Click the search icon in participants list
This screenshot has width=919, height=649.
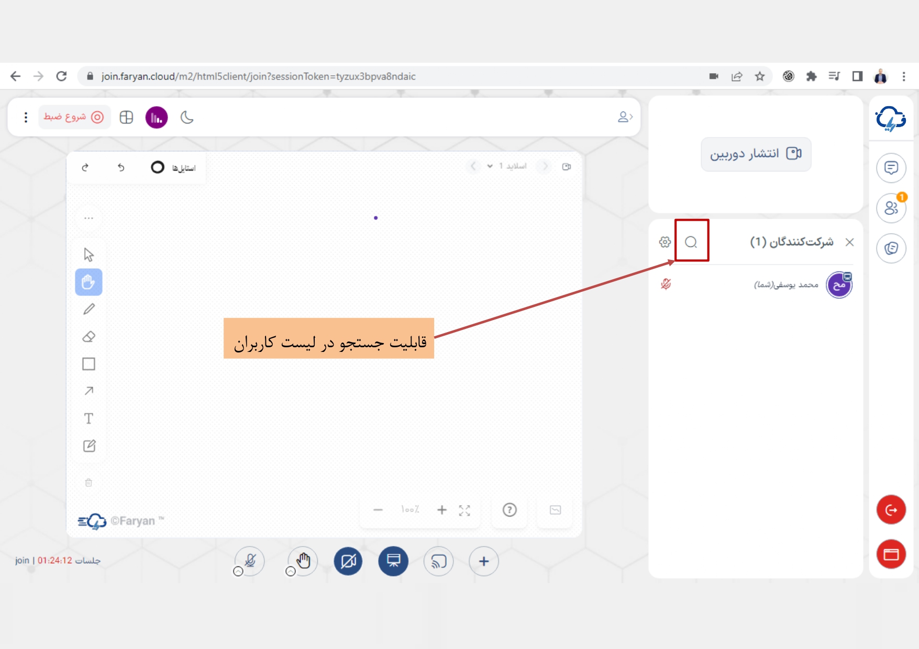[x=691, y=242]
